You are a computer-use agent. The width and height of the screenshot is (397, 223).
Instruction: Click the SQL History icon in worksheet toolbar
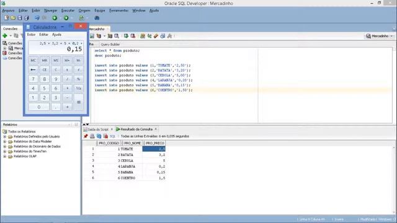163,36
